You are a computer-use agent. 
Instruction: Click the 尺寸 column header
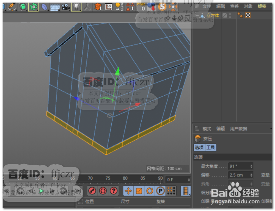pyautogui.click(x=125, y=202)
